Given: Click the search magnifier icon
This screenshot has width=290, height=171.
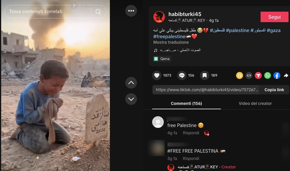Looking at the screenshot, I should coord(98,12).
